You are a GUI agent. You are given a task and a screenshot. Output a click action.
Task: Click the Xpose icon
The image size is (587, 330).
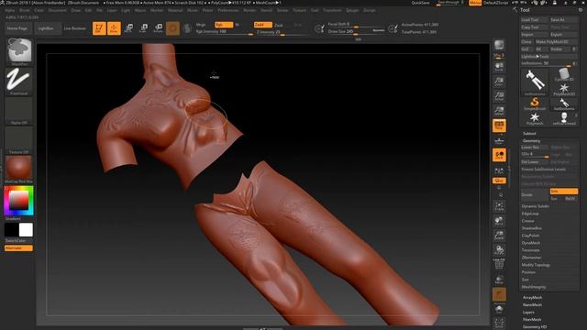coord(499,323)
